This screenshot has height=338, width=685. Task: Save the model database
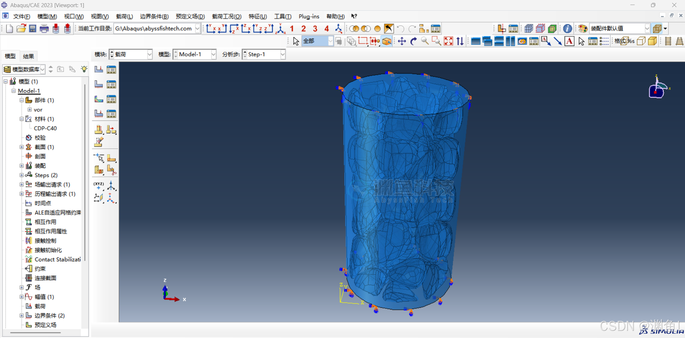[x=33, y=29]
